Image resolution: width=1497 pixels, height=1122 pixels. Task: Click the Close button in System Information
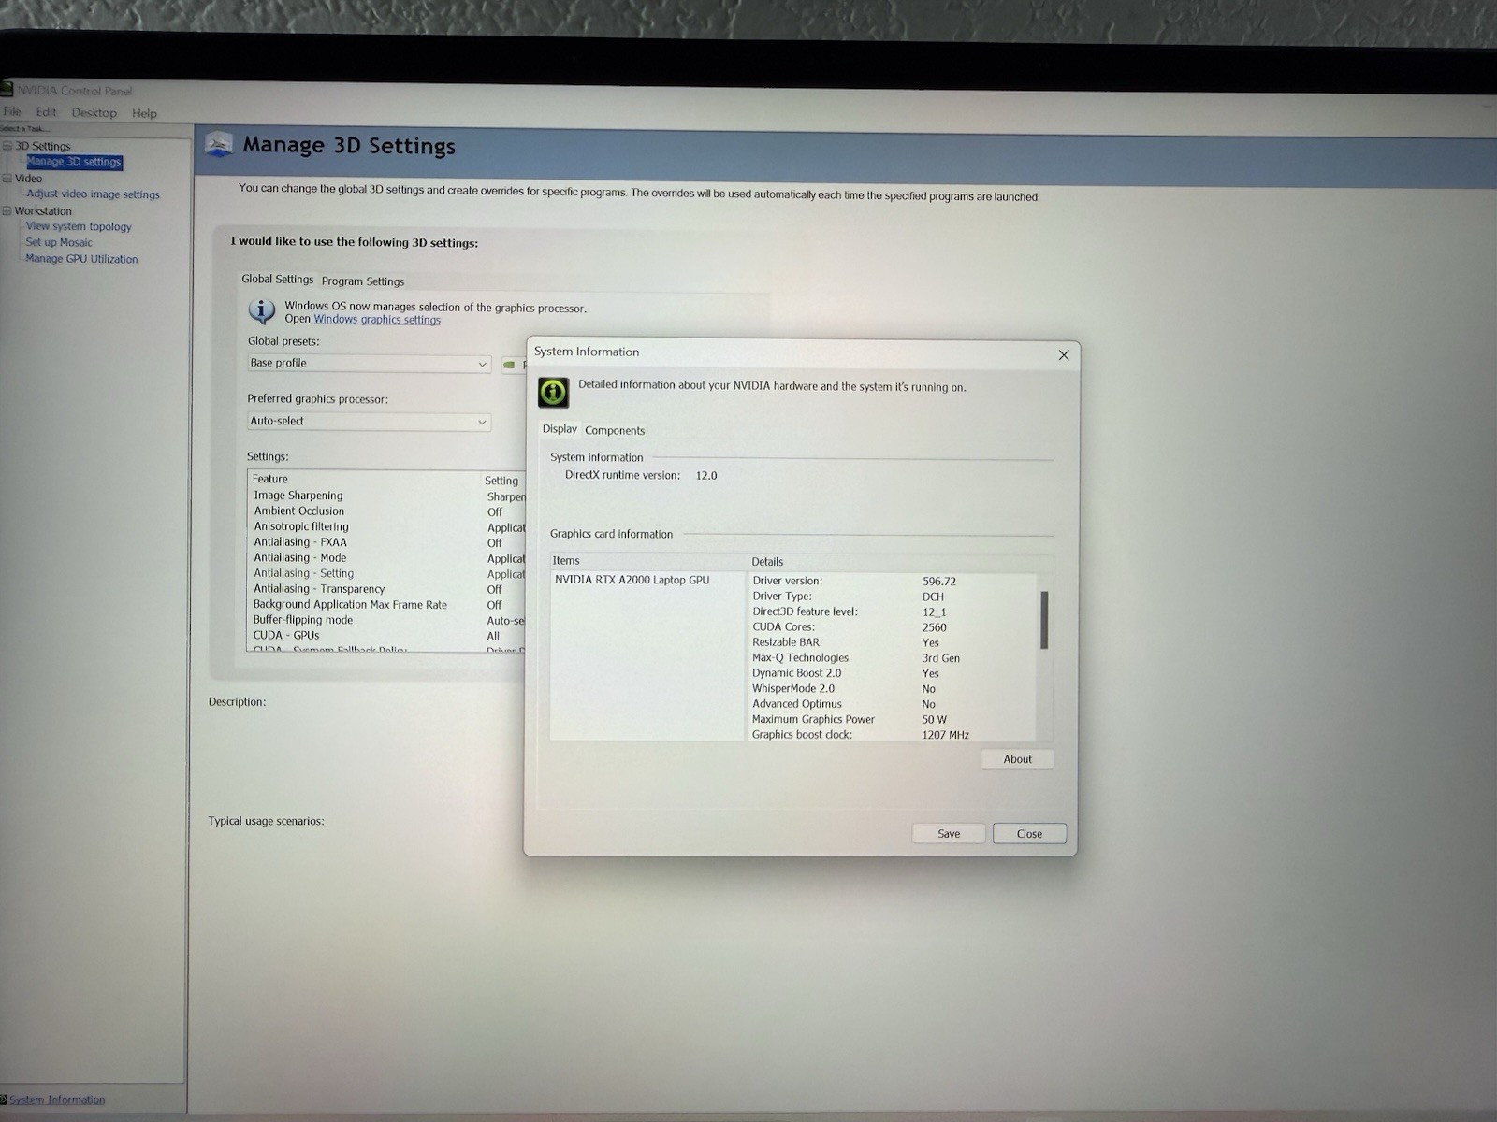pyautogui.click(x=1029, y=834)
